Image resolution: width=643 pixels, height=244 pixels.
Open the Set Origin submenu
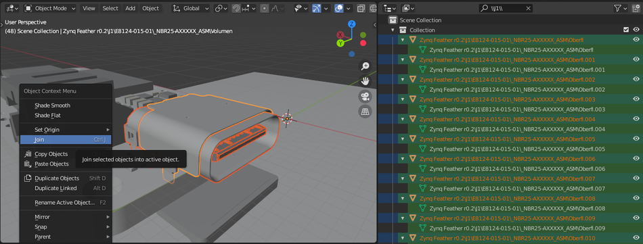click(66, 130)
